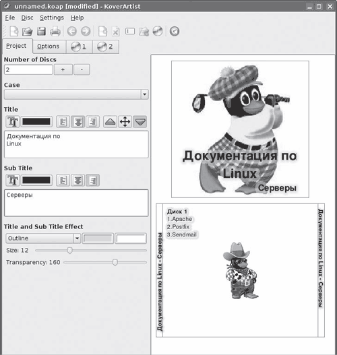Open a project with the folder icon
Image resolution: width=337 pixels, height=355 pixels.
pyautogui.click(x=27, y=31)
